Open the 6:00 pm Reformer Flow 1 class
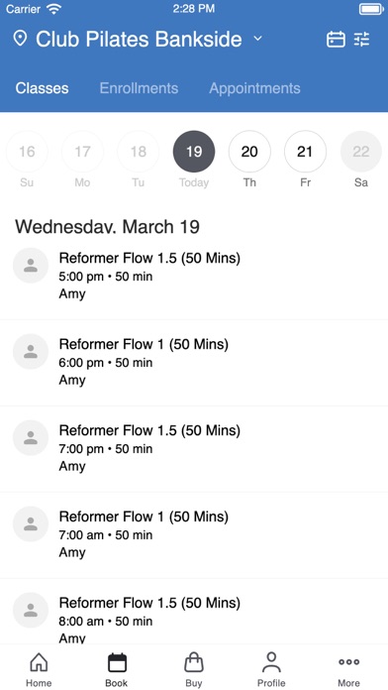Viewport: 388px width, 690px height. pyautogui.click(x=194, y=363)
